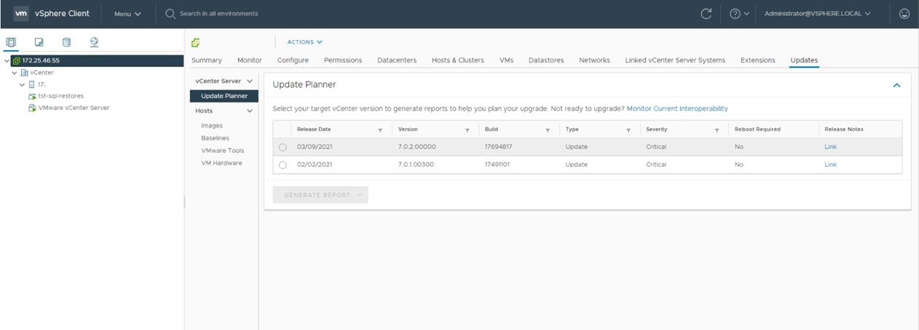Open release notes Link for 02/02/2021
The image size is (919, 330).
click(830, 165)
